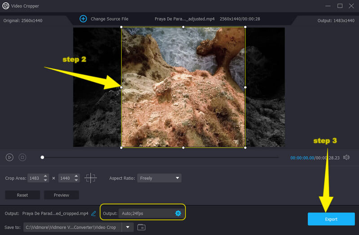Screen dimensions: 359x235
Task: Click the Auto;24fps output format field
Action: tap(146, 213)
